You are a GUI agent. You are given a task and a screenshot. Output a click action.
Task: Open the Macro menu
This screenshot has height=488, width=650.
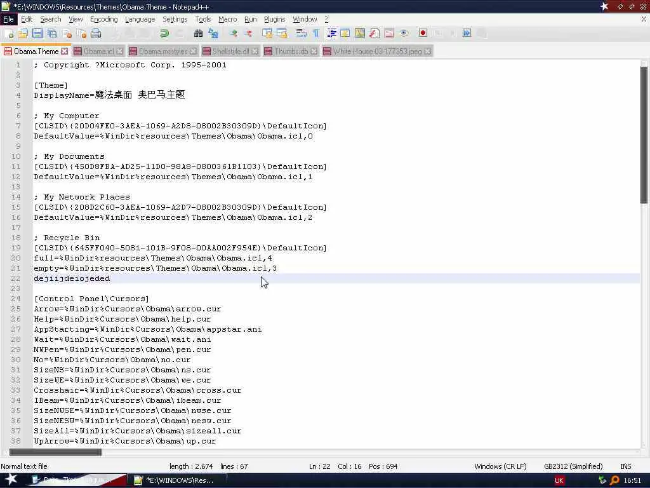pyautogui.click(x=228, y=20)
